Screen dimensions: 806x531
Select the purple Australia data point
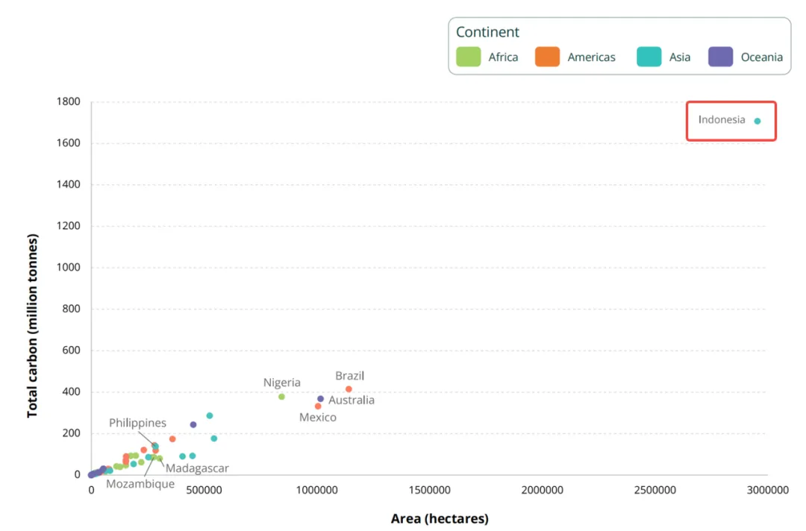click(321, 399)
